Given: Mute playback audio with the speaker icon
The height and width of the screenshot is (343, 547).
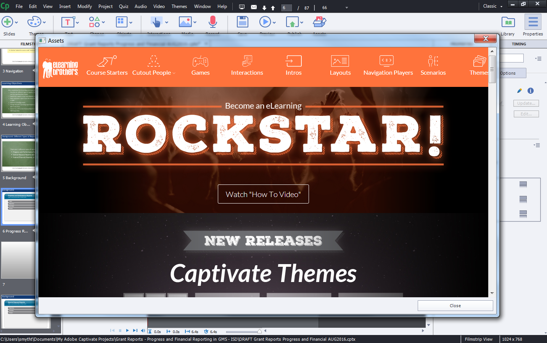Looking at the screenshot, I should coord(143,330).
